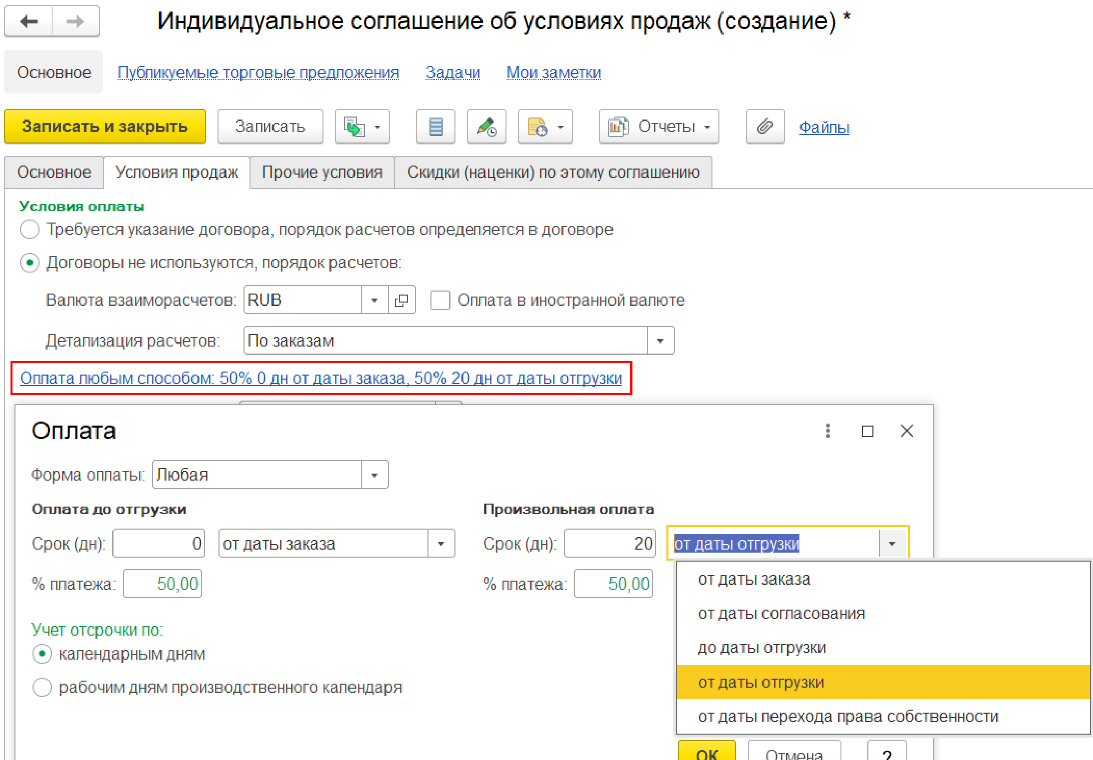Click the '% платежа' field under Произвольная оплата

(x=613, y=584)
